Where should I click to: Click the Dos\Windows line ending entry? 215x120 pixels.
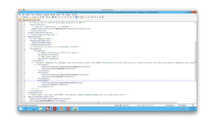(x=170, y=105)
